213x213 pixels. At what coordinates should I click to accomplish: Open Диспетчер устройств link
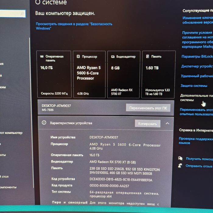tap(197, 66)
